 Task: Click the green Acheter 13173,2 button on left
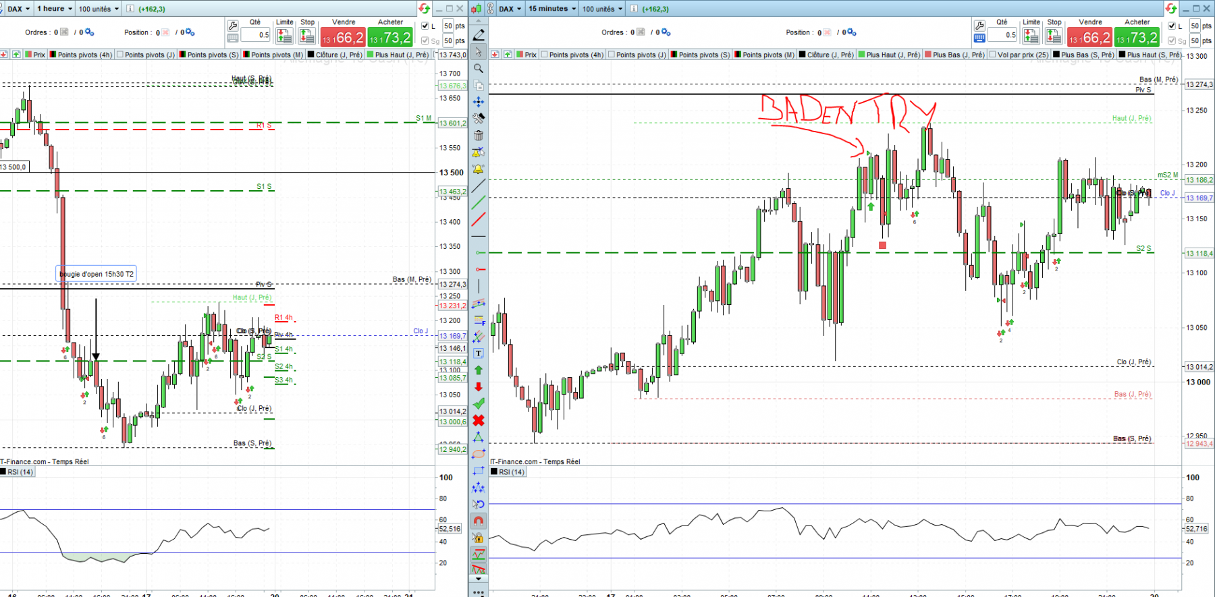point(390,38)
